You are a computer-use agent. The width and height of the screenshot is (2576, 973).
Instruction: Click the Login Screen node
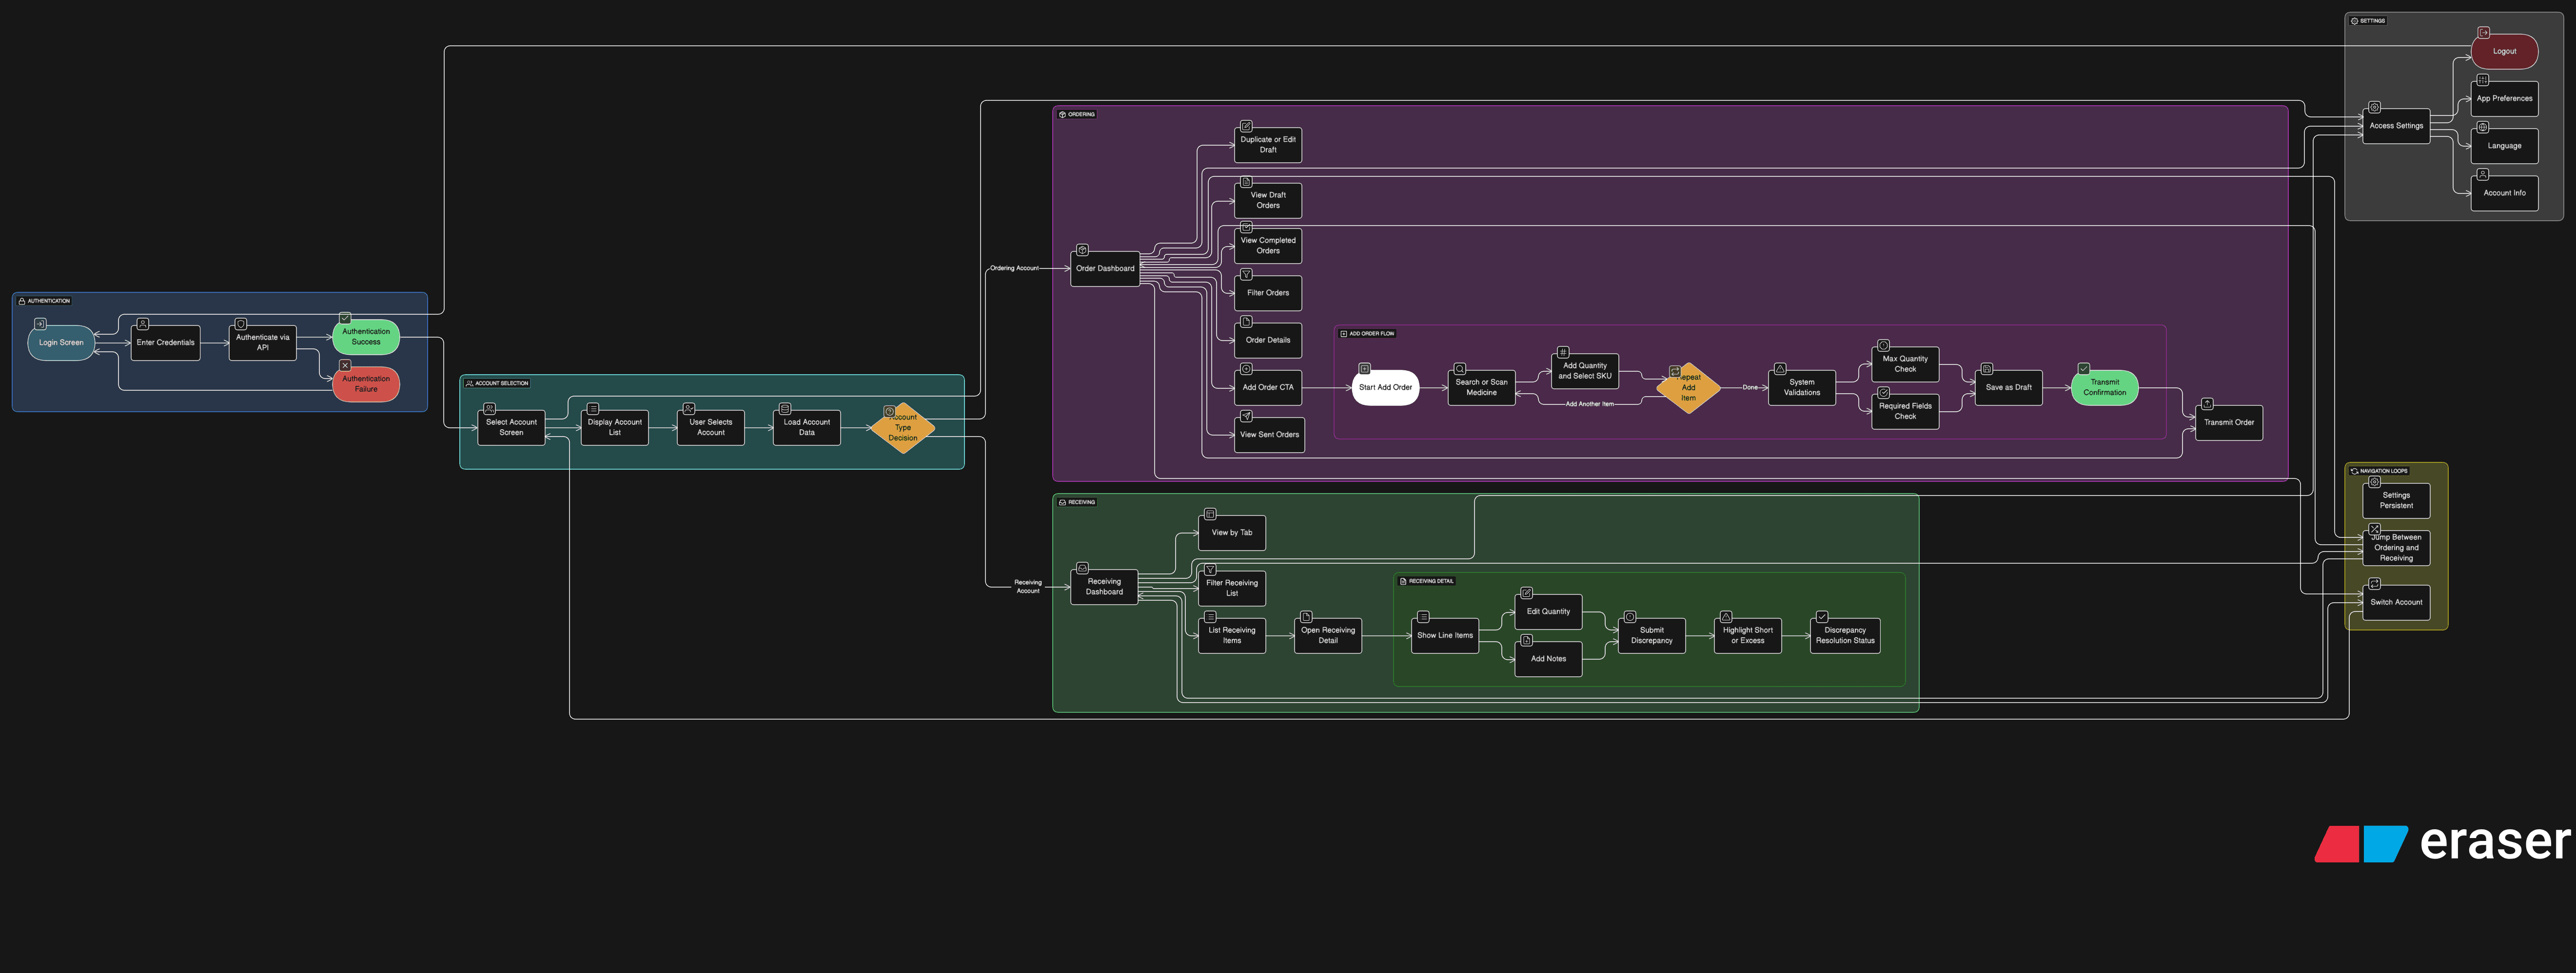(x=61, y=343)
